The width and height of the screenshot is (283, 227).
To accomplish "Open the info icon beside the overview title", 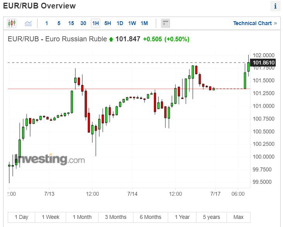I will point(275,6).
